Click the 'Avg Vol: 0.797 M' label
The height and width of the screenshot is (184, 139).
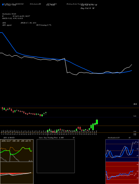[89, 5]
